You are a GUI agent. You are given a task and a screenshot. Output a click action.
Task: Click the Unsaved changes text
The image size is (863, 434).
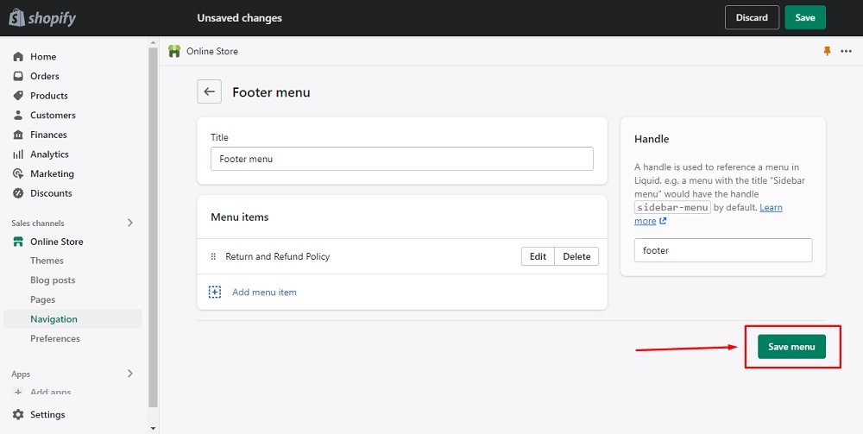pos(239,18)
